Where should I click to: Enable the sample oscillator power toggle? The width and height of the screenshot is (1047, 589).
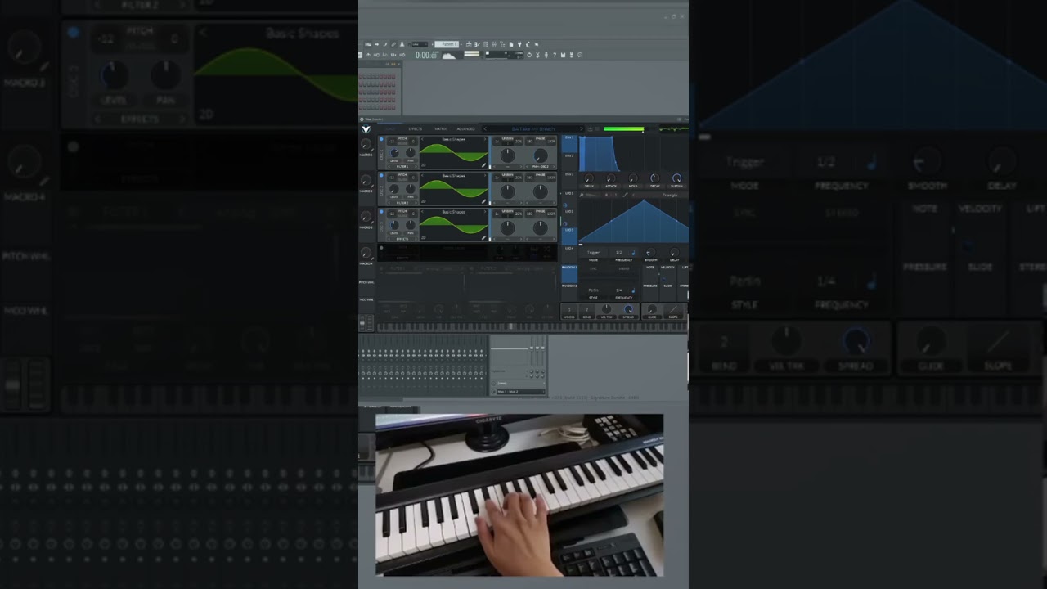coord(381,248)
